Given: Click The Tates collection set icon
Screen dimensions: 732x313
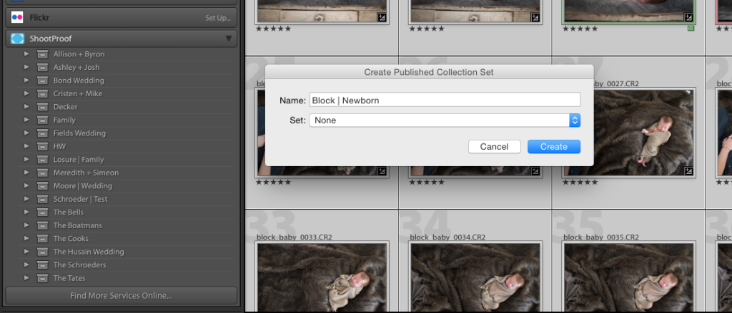Looking at the screenshot, I should pos(42,279).
